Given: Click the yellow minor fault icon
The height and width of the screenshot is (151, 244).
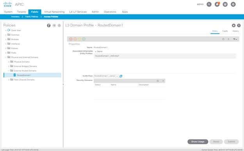Looking at the screenshot, I should click(x=80, y=39).
